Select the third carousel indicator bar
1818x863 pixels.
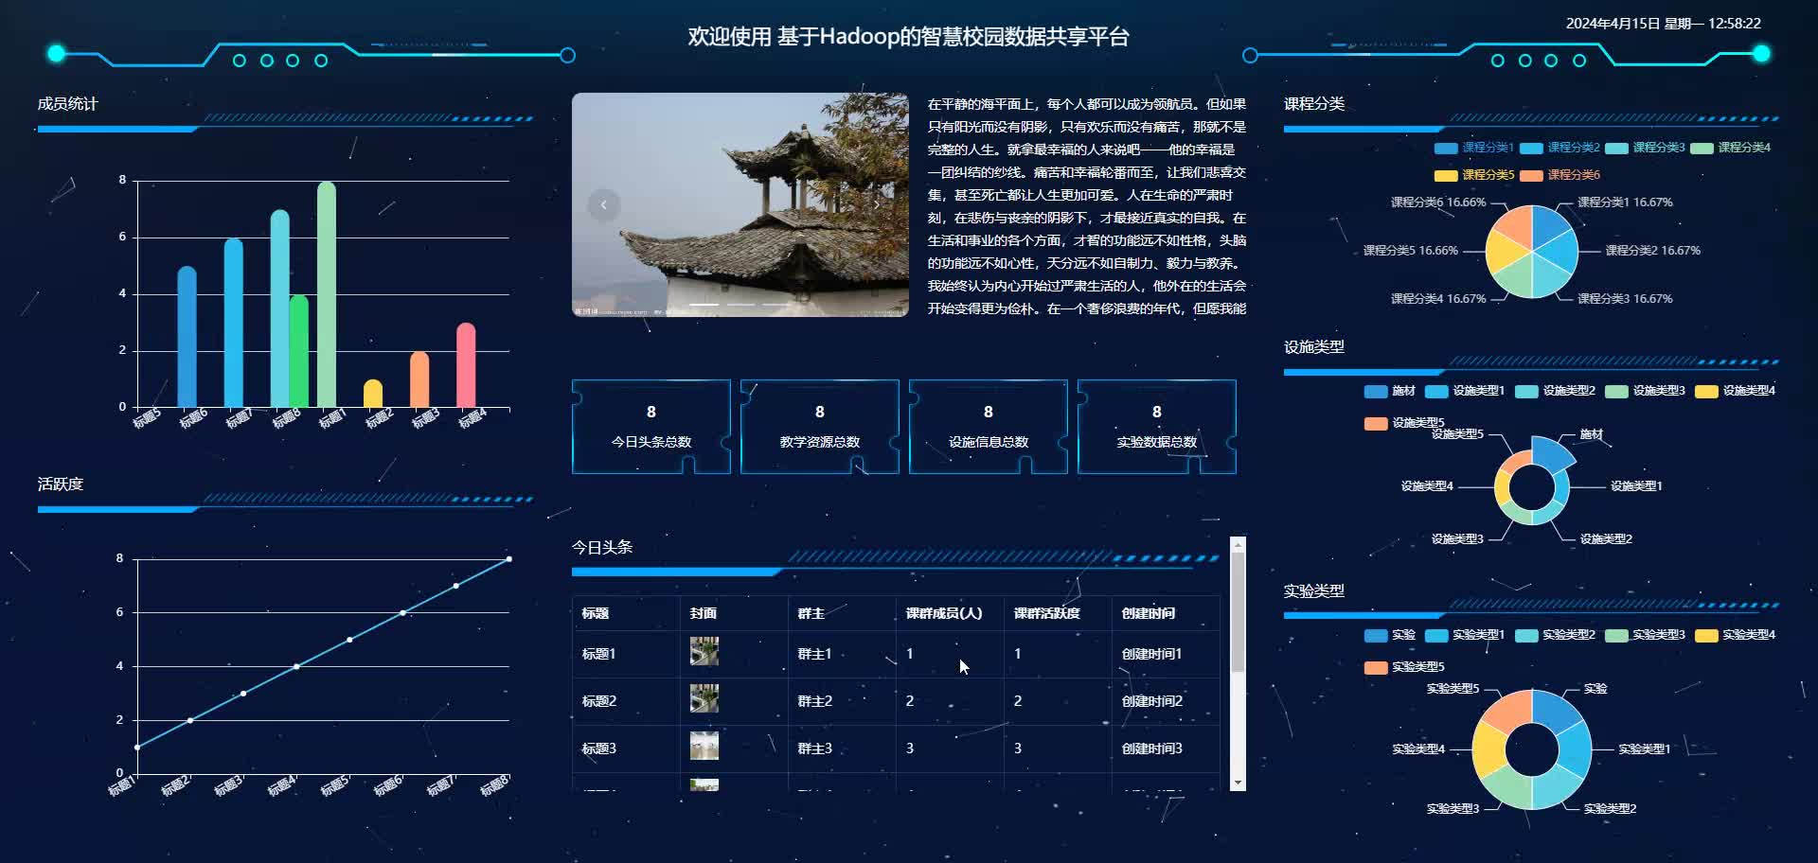(777, 305)
